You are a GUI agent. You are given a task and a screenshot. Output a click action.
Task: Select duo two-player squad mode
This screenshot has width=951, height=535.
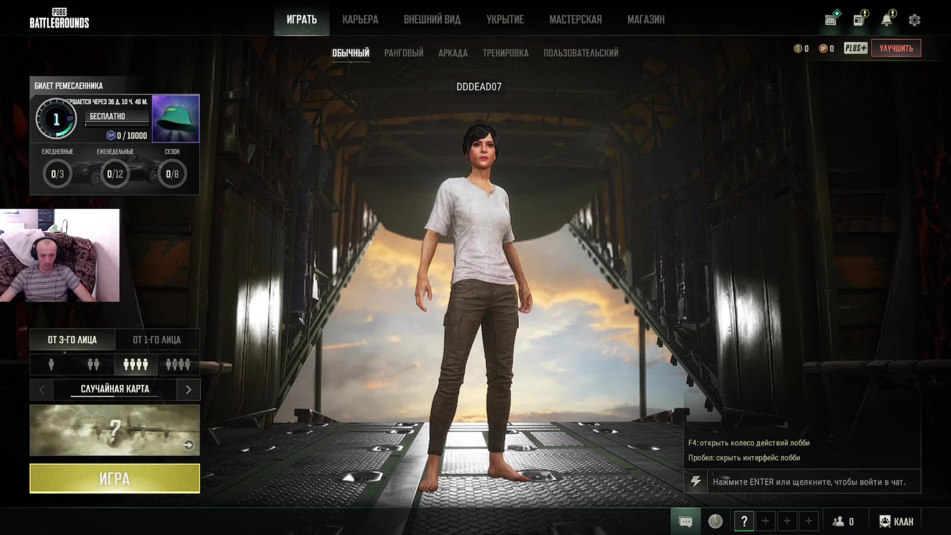93,364
